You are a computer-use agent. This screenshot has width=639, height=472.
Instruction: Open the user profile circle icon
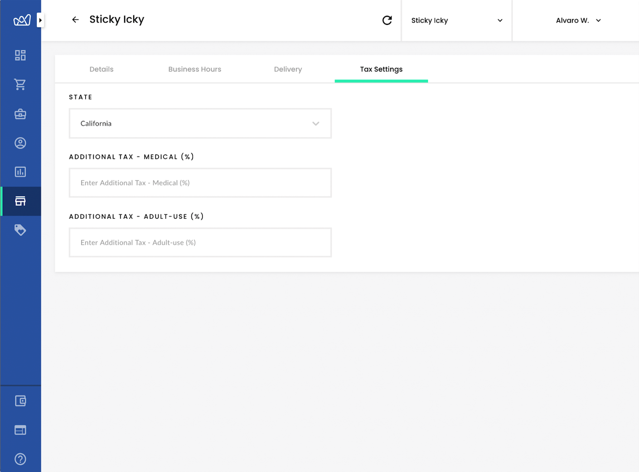pos(20,143)
